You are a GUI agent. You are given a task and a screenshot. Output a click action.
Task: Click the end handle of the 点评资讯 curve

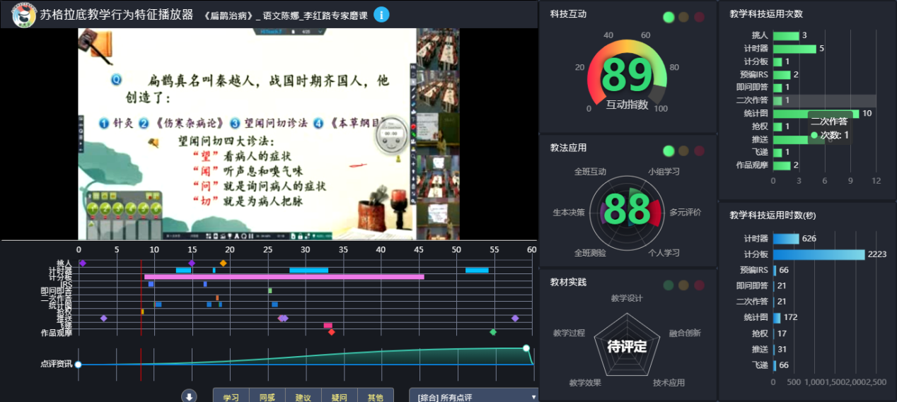(526, 348)
